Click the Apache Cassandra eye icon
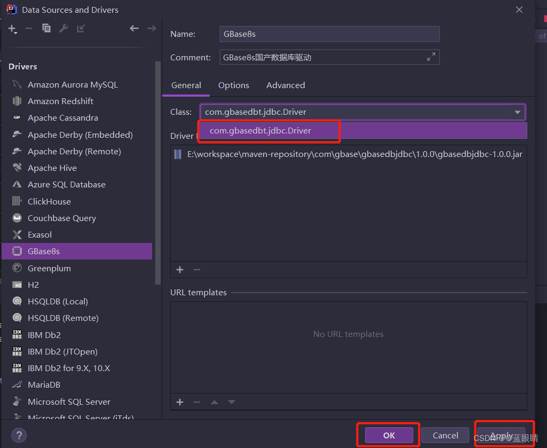Image resolution: width=547 pixels, height=448 pixels. (17, 117)
